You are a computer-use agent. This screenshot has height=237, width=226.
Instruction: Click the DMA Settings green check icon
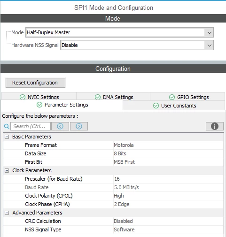click(x=98, y=97)
